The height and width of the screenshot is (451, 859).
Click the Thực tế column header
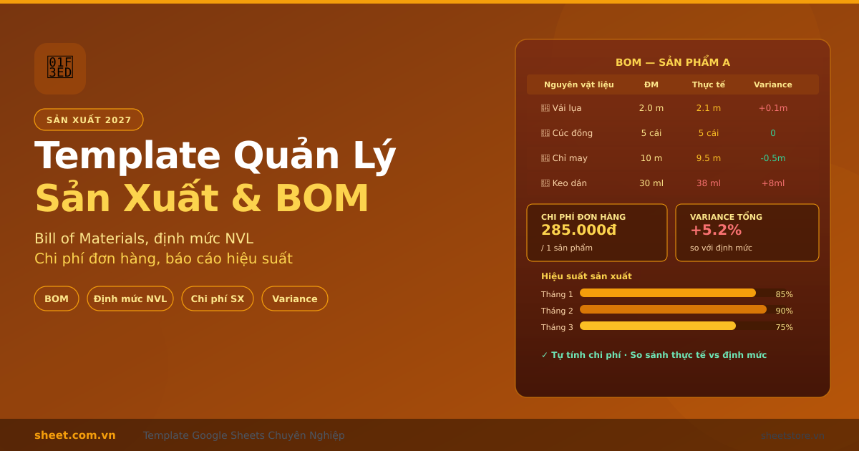(x=708, y=84)
